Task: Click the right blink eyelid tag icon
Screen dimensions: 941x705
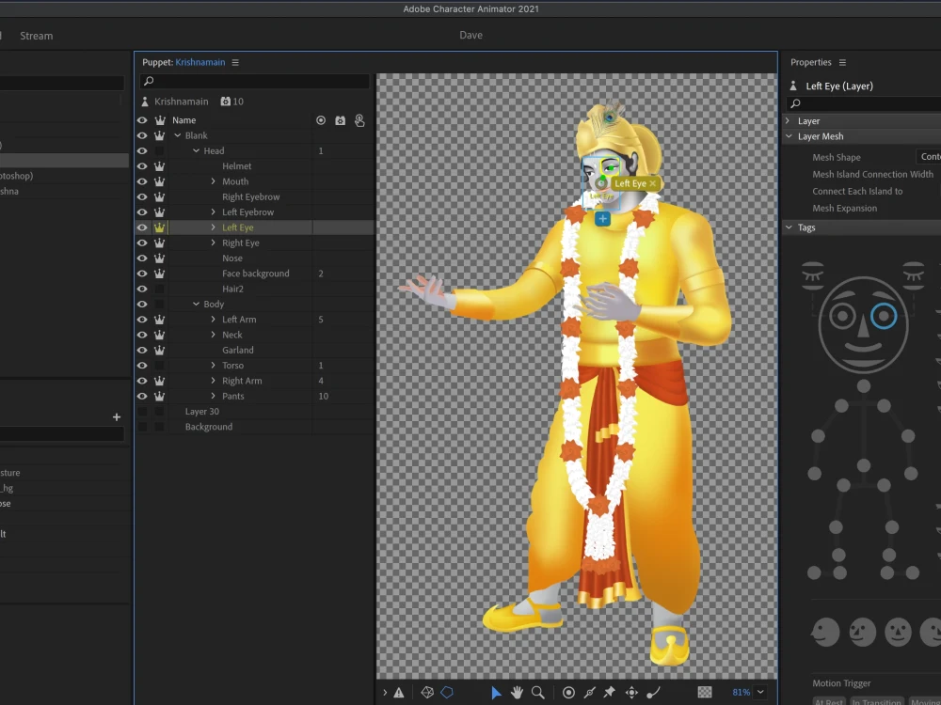Action: pyautogui.click(x=914, y=274)
